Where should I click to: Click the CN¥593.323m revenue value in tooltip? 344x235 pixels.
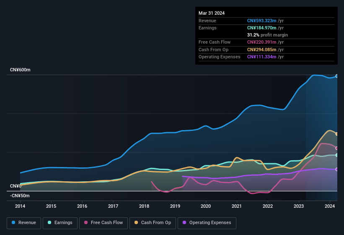(261, 21)
